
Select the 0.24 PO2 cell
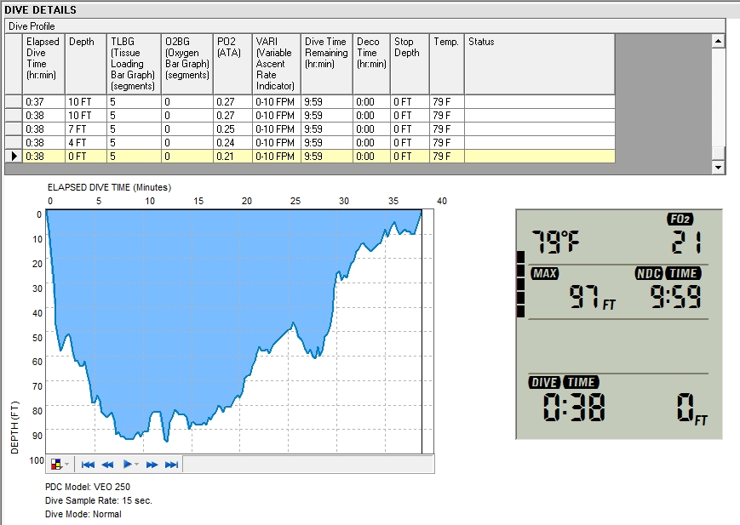(x=232, y=142)
